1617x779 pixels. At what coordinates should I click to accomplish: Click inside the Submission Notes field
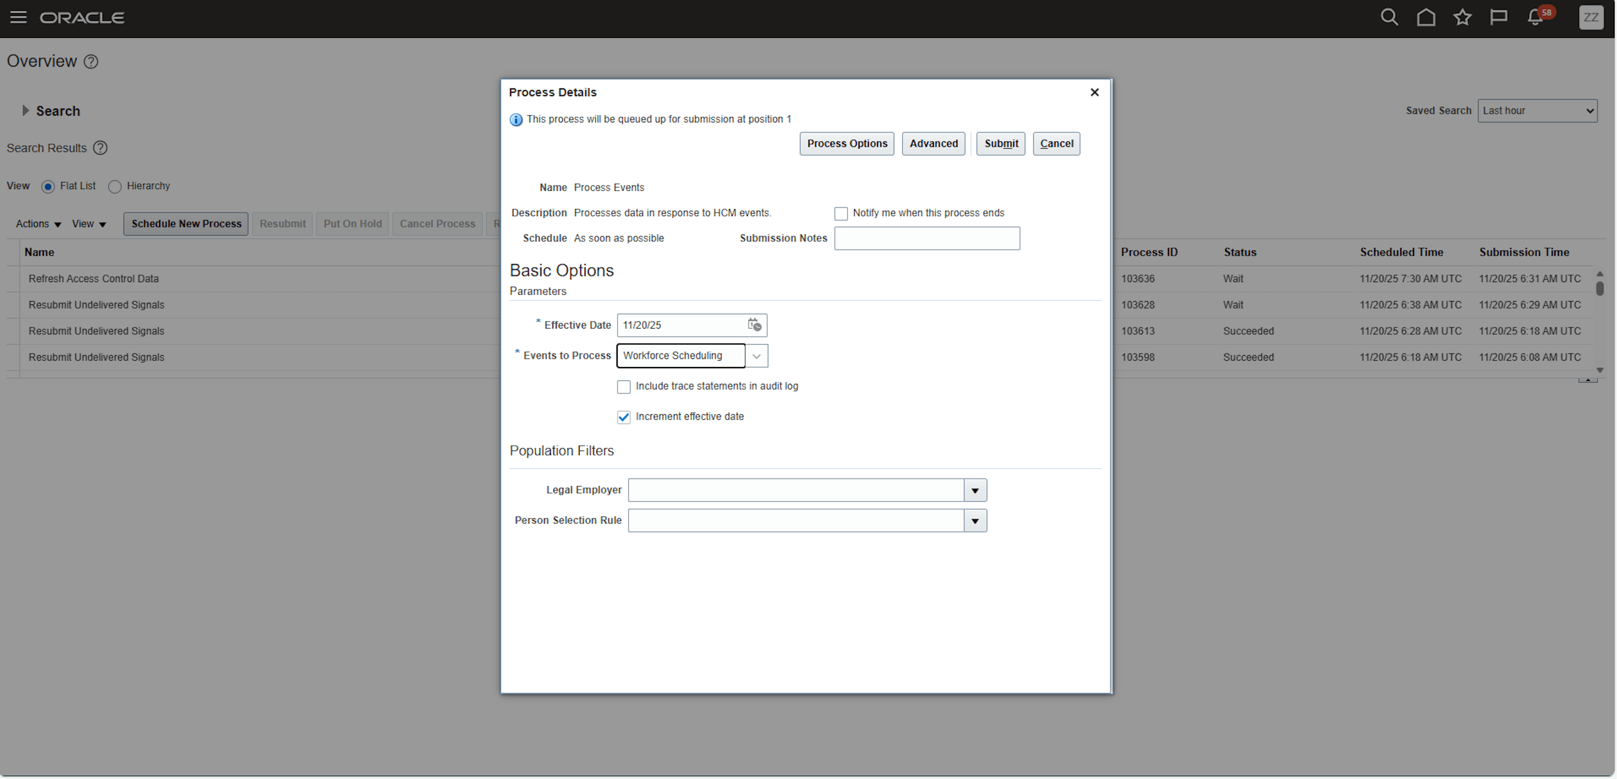pos(927,238)
